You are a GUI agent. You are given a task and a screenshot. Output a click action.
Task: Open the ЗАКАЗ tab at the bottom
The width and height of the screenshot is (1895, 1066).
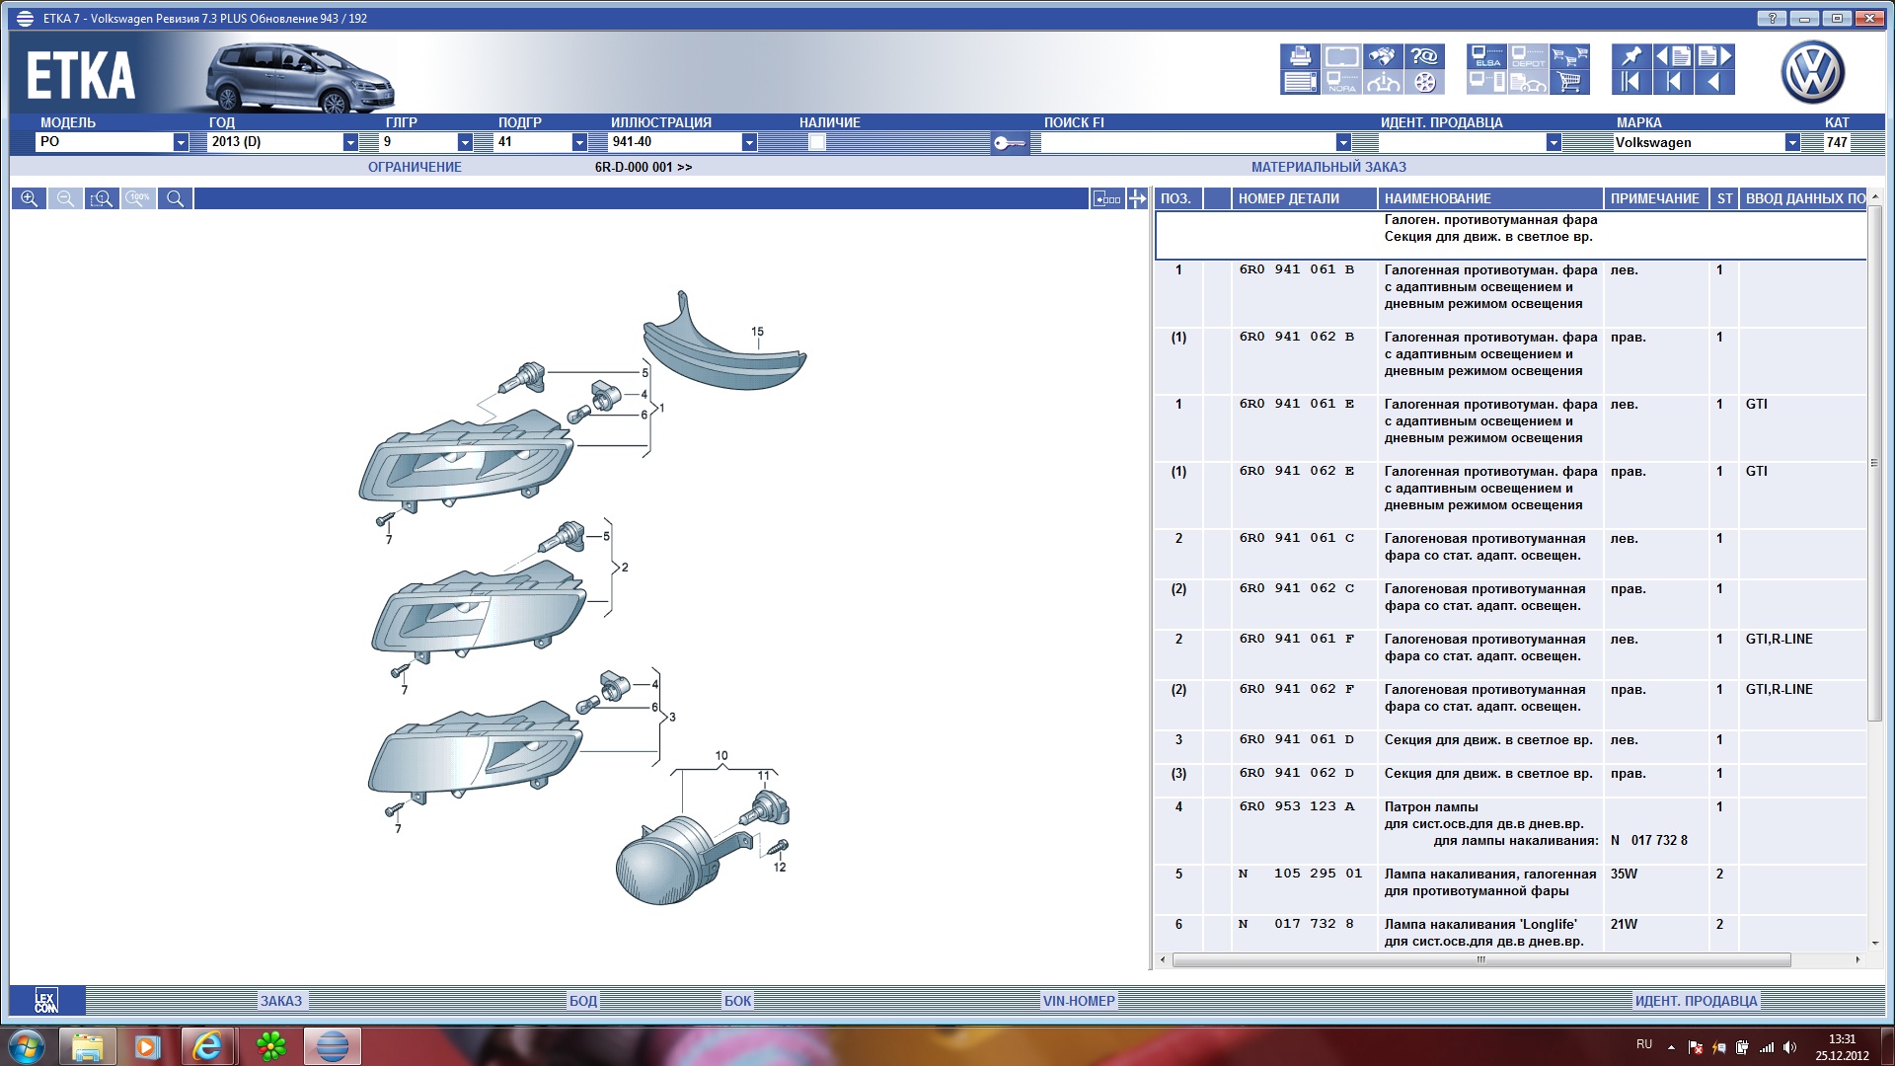click(x=281, y=1000)
